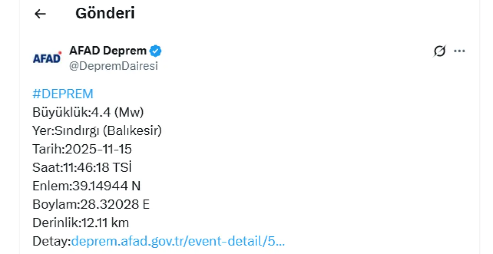Click the Detay label text
This screenshot has height=254, width=493.
coord(50,241)
